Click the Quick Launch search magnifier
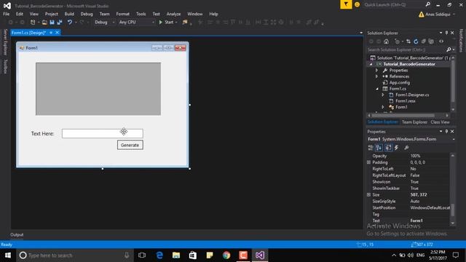 click(x=427, y=4)
